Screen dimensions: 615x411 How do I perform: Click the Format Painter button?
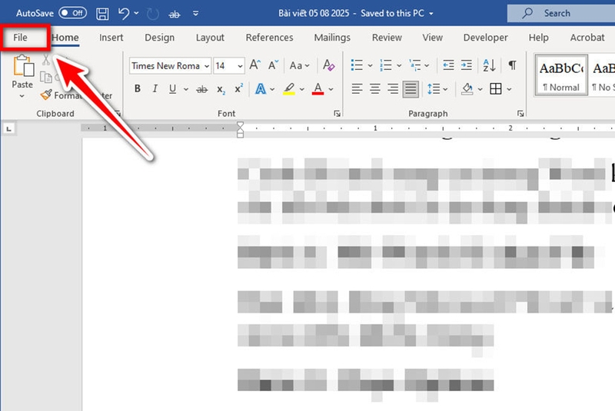coord(46,95)
